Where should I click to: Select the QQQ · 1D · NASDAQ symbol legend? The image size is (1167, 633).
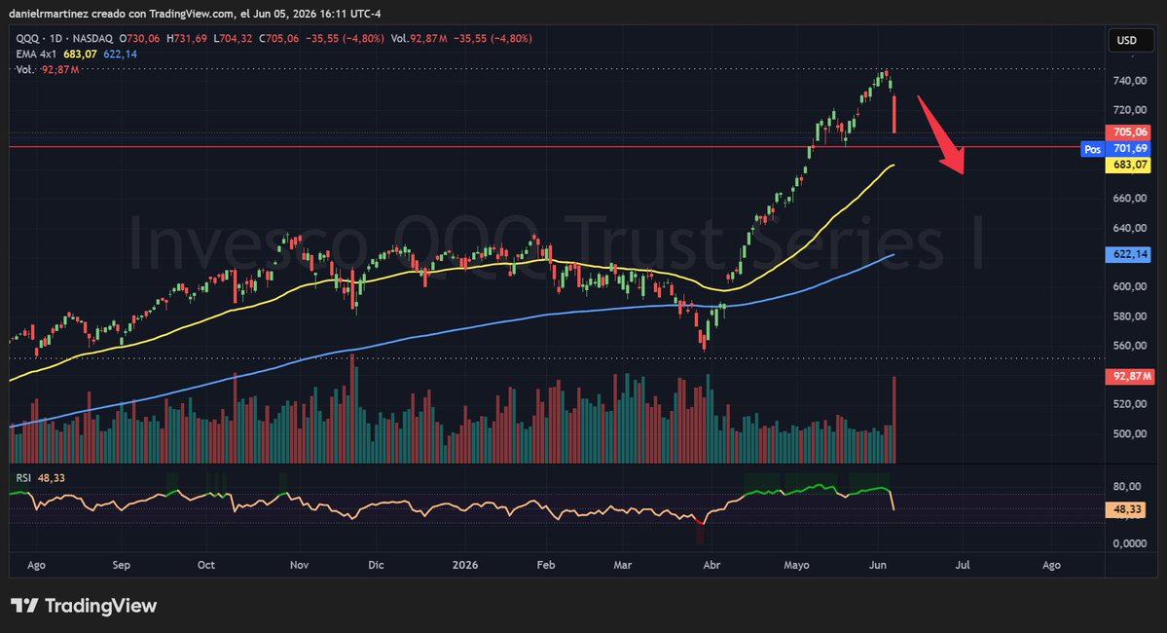click(64, 38)
